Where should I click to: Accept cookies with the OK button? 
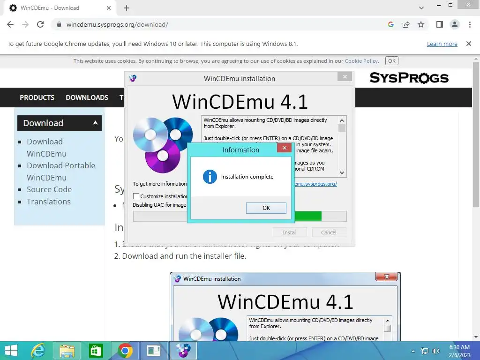pyautogui.click(x=392, y=61)
